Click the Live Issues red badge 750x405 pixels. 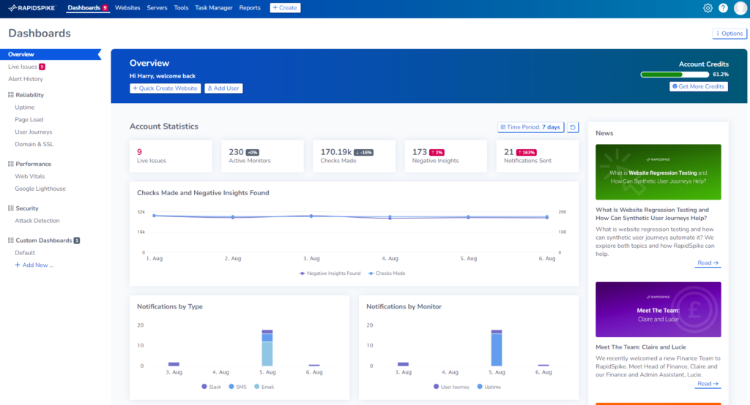(x=42, y=67)
